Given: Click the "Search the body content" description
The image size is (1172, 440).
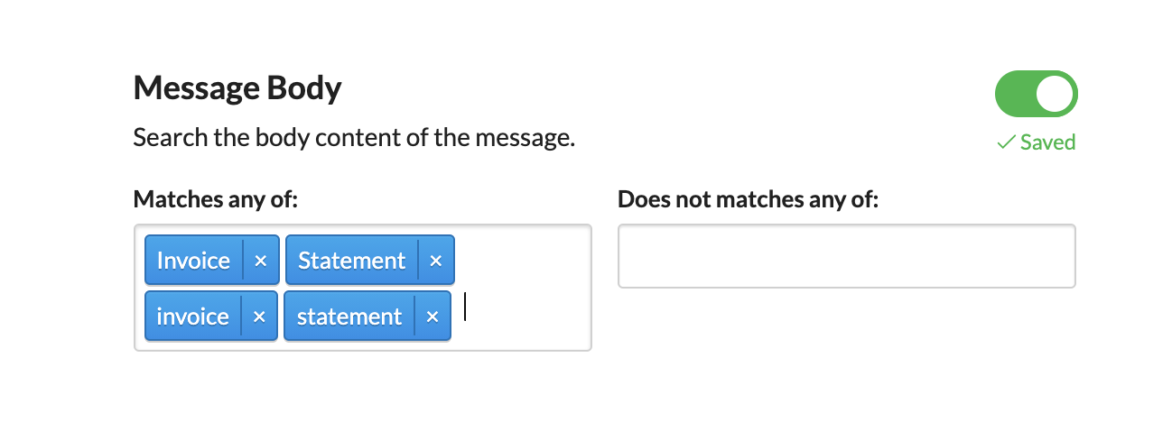Looking at the screenshot, I should [354, 139].
